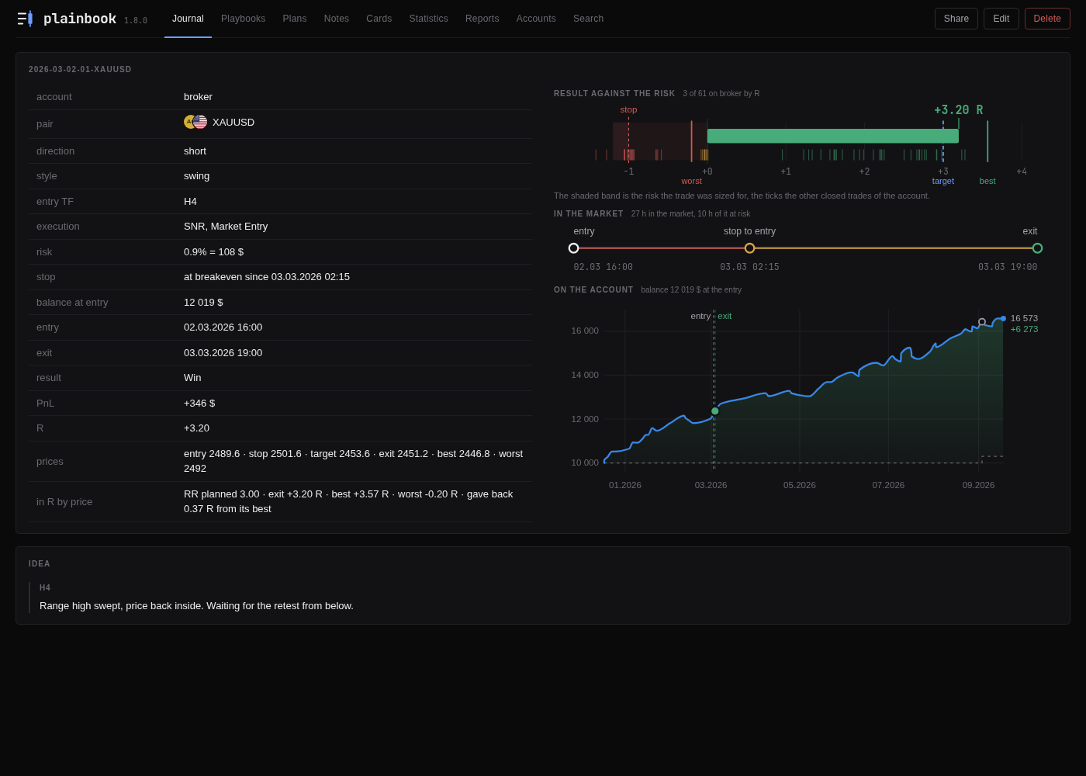Click the idea note about range high swept
The image size is (1086, 776).
[196, 606]
